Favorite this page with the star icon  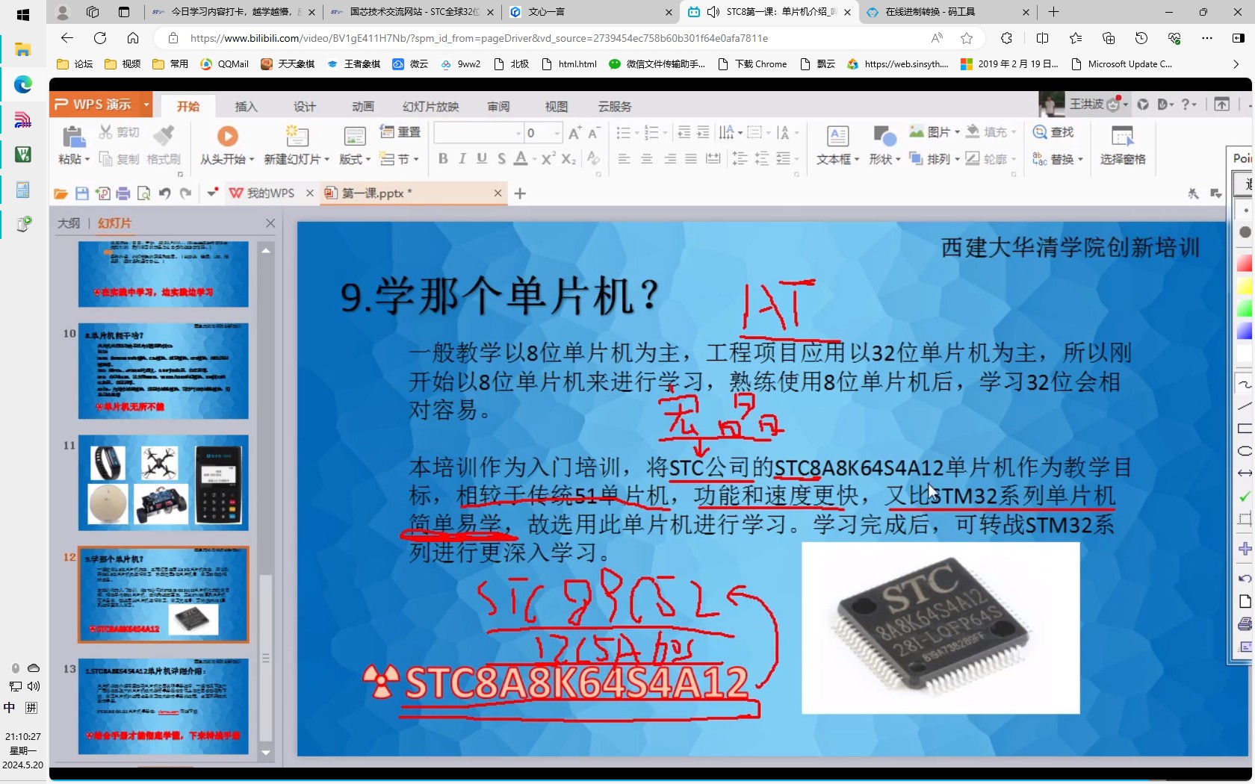coord(967,38)
